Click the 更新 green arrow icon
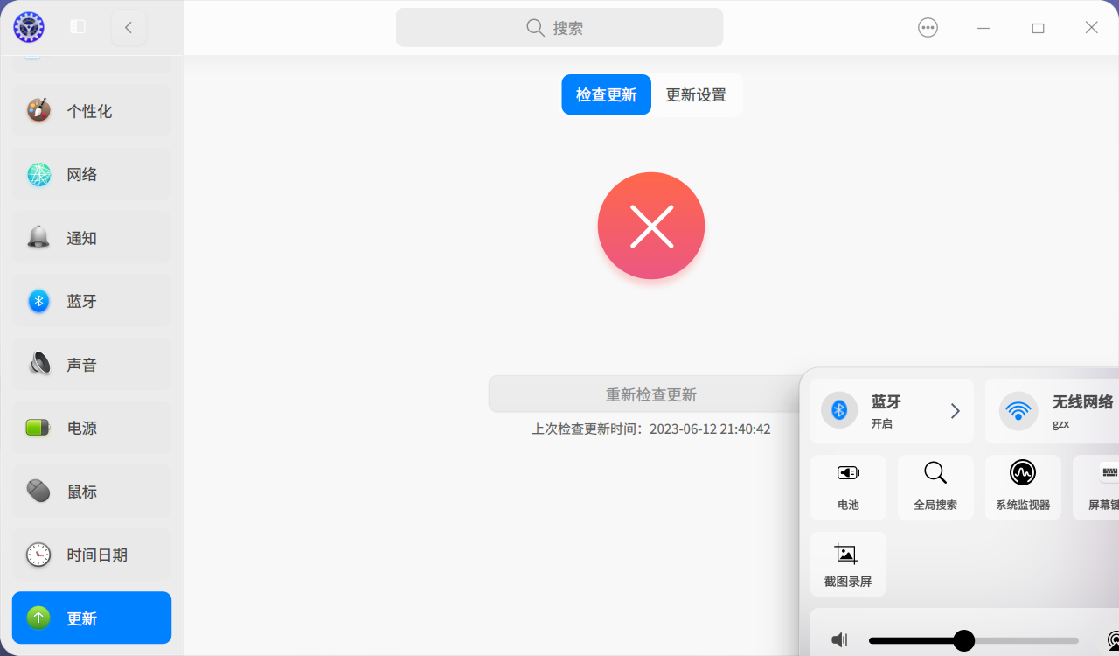1119x656 pixels. pos(38,618)
